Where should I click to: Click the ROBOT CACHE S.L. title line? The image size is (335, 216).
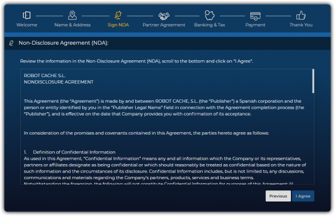pyautogui.click(x=45, y=75)
